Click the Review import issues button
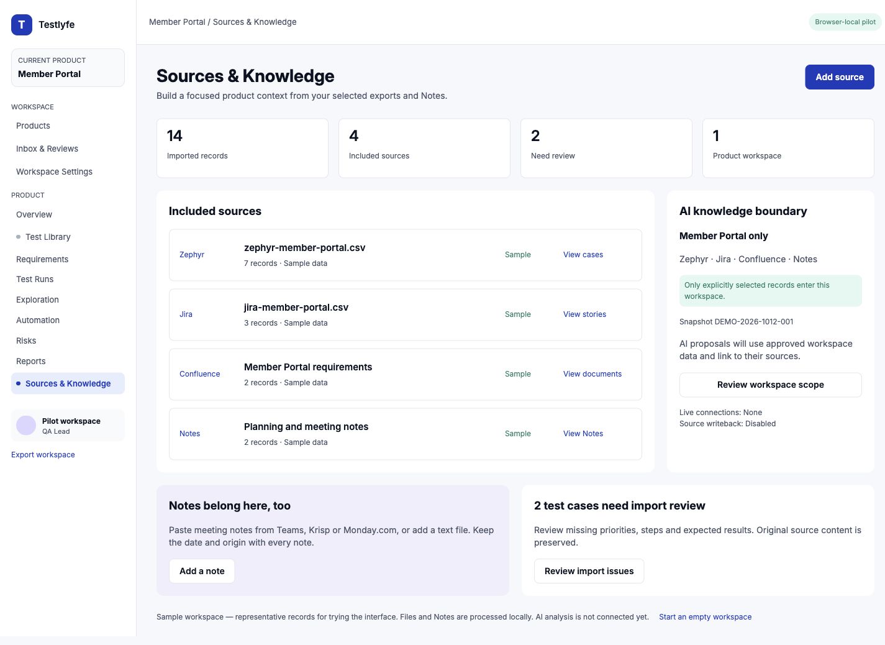The height and width of the screenshot is (645, 885). coord(589,571)
